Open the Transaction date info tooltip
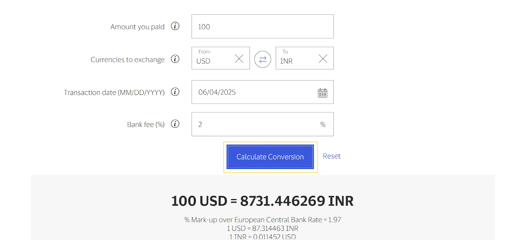 click(x=176, y=92)
